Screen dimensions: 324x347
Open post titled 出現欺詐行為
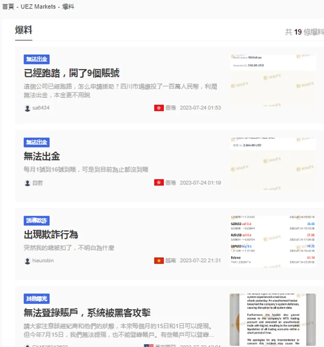click(x=51, y=234)
